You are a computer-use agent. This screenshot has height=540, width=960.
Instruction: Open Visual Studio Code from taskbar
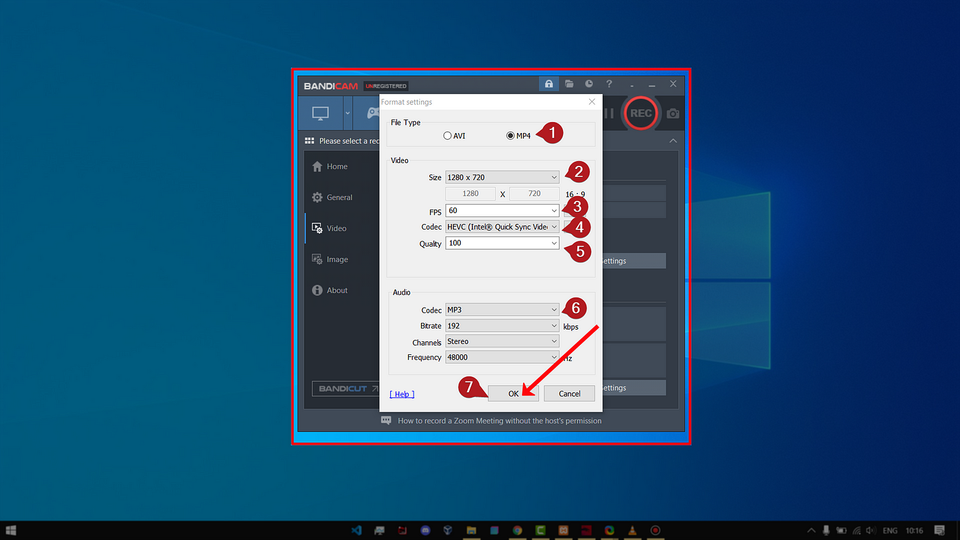356,530
